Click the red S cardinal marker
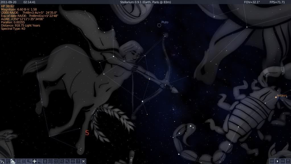This screenshot has width=291, height=164. pos(87,133)
